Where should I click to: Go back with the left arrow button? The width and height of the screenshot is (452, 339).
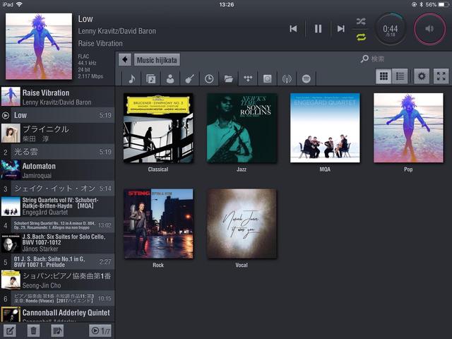coord(125,59)
